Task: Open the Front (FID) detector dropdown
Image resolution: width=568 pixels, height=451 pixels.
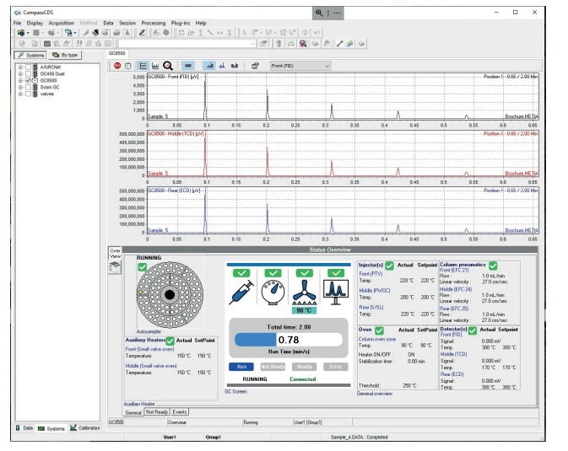Action: pos(300,66)
